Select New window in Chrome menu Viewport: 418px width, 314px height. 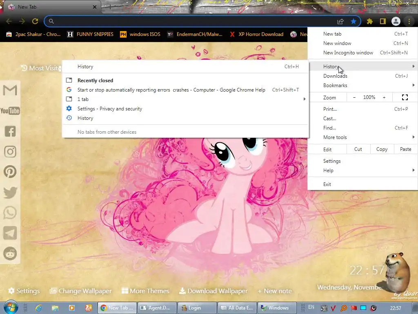coord(362,43)
